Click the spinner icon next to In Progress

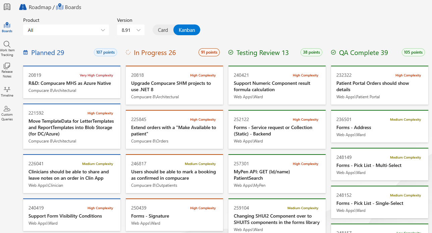click(127, 52)
